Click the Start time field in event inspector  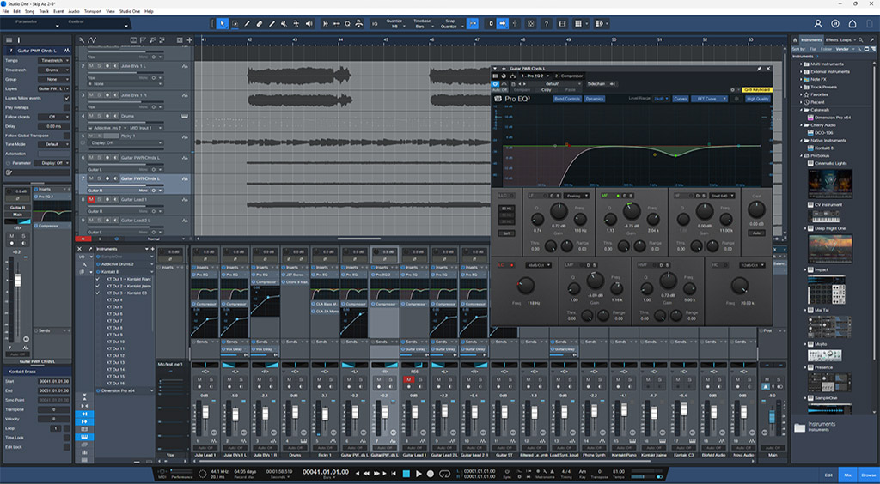pyautogui.click(x=54, y=382)
